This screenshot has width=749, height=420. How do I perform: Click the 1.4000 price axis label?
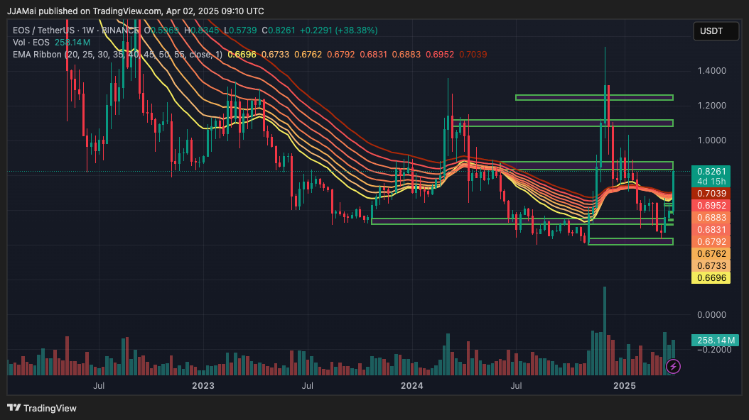point(712,71)
